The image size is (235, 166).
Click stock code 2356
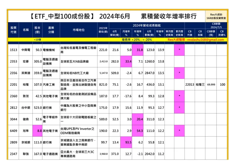click(x=13, y=73)
